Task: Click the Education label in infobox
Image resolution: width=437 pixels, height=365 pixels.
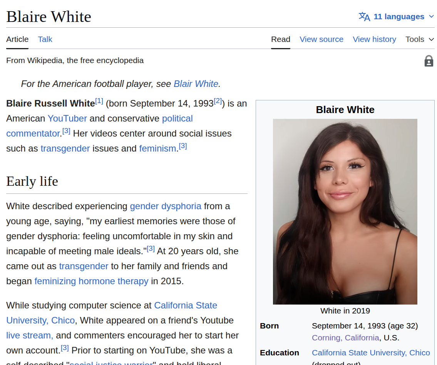Action: [280, 353]
